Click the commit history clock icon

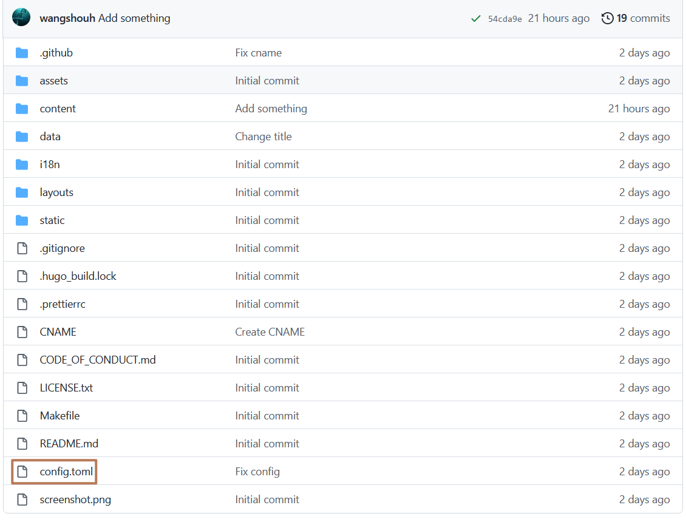(x=607, y=18)
